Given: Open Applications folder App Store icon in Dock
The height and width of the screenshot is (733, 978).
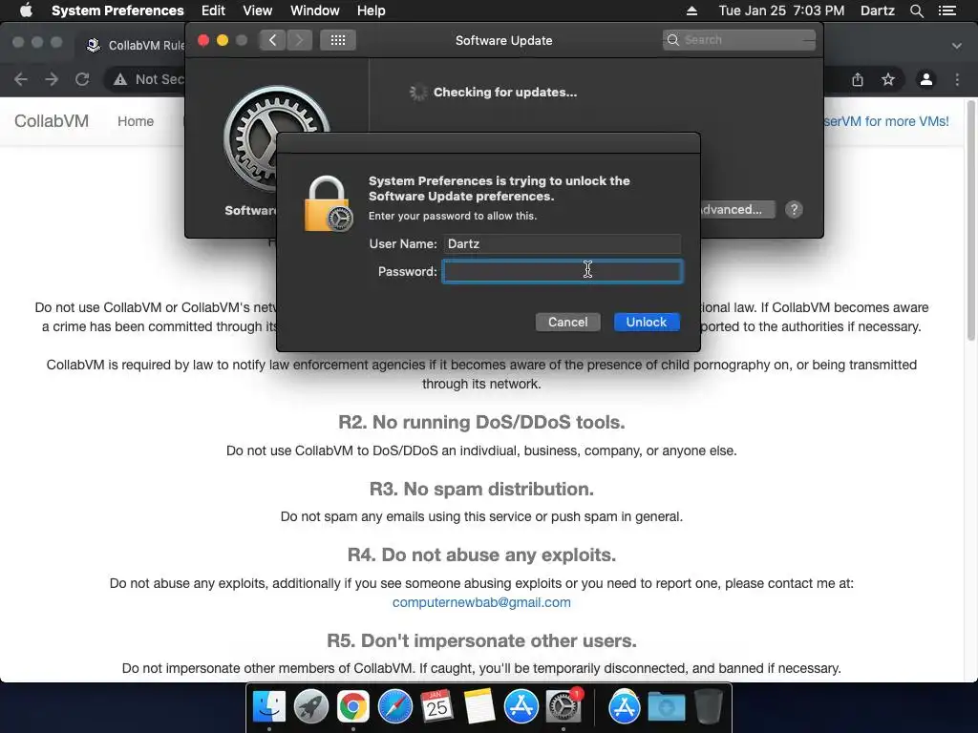Looking at the screenshot, I should (625, 707).
